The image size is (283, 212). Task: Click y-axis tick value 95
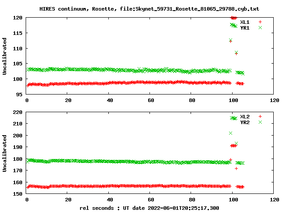pyautogui.click(x=19, y=95)
